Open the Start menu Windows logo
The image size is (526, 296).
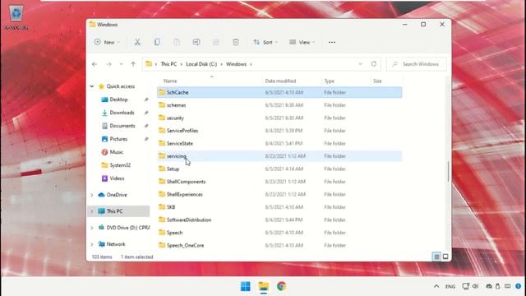246,286
